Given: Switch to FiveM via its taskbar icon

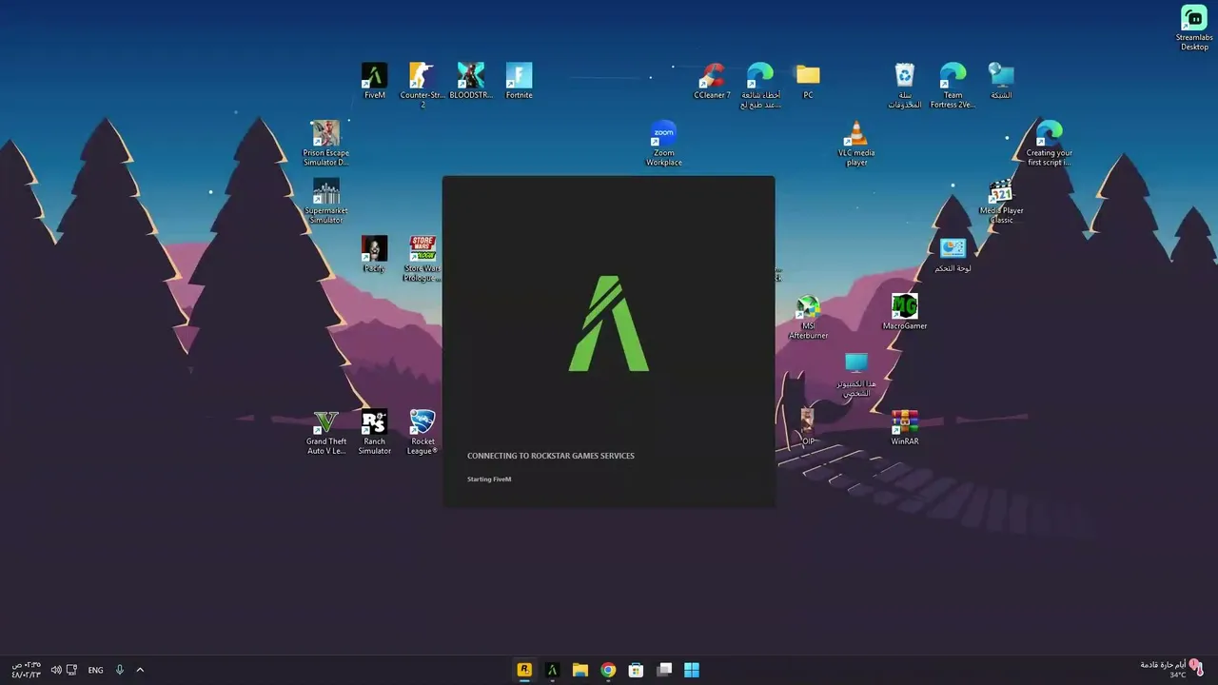Looking at the screenshot, I should coord(552,670).
